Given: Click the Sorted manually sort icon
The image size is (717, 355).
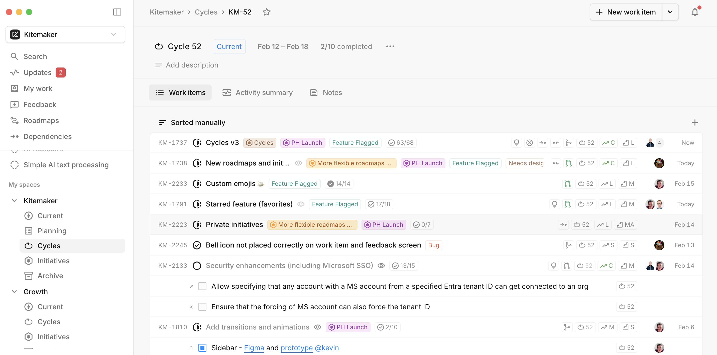Looking at the screenshot, I should coord(163,122).
